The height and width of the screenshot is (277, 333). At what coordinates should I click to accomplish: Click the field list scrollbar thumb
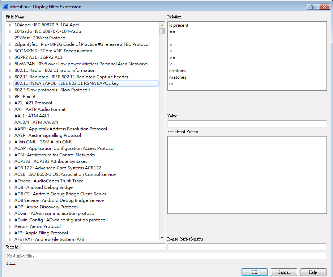(x=162, y=31)
